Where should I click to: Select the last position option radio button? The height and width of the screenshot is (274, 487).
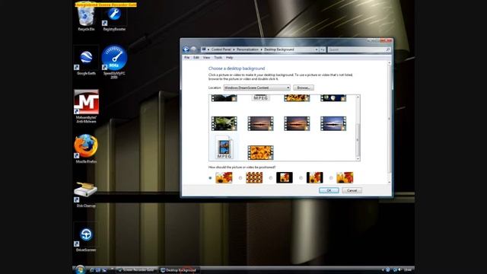[x=331, y=178]
